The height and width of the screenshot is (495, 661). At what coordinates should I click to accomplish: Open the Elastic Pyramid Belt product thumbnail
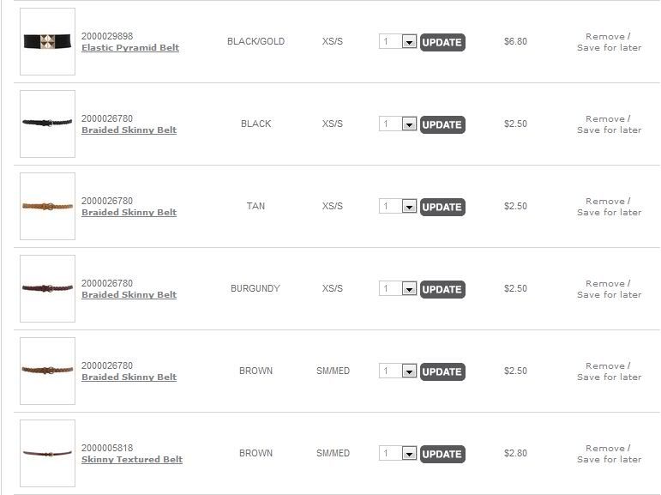(x=47, y=41)
